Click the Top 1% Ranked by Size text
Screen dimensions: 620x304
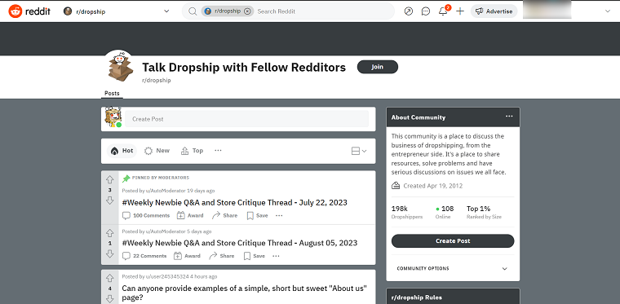484,212
